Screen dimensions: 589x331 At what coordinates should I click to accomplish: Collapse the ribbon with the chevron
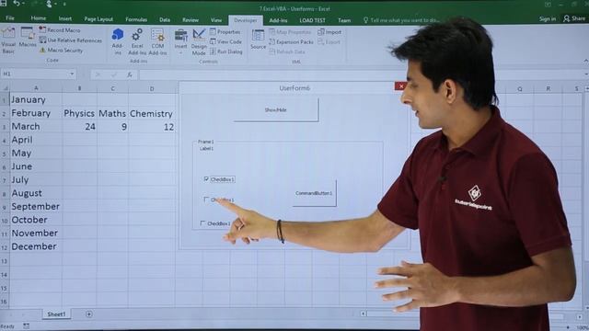[585, 61]
